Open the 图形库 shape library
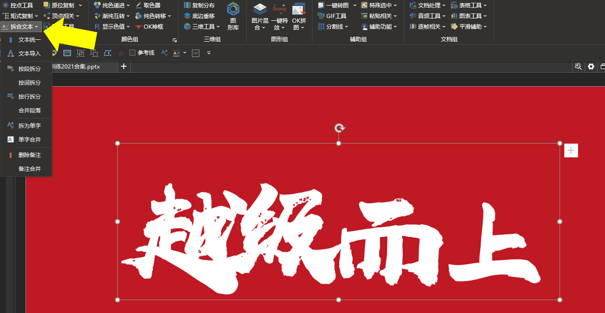 pyautogui.click(x=233, y=16)
